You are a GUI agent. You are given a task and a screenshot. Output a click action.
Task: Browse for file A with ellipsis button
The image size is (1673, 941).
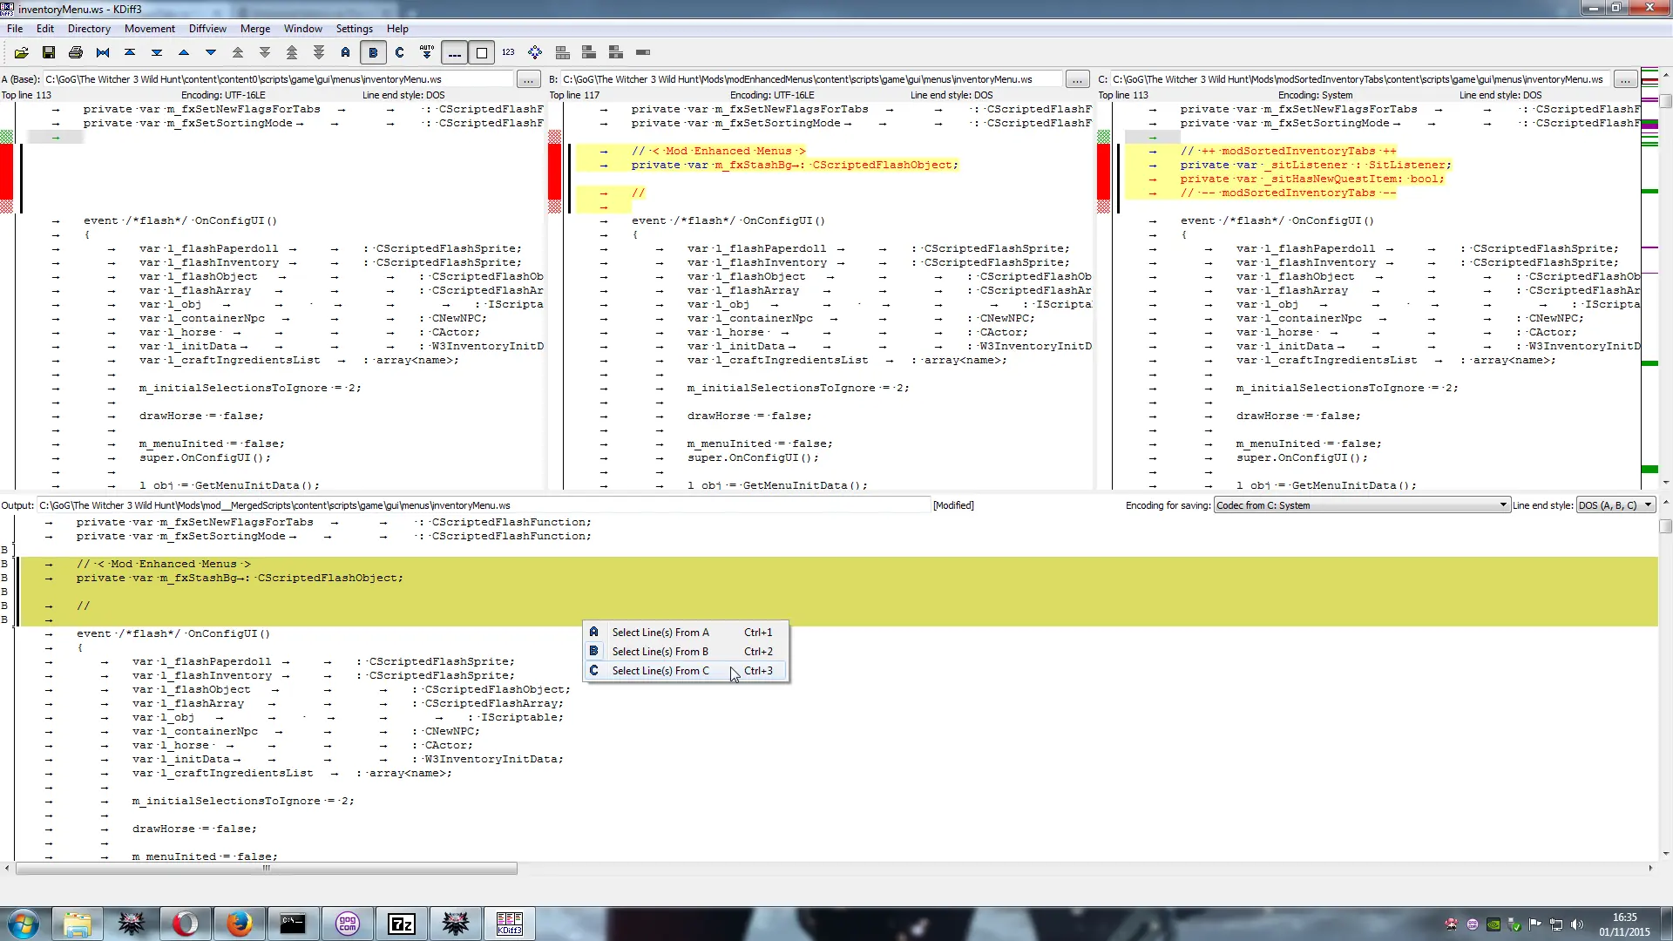pos(528,79)
